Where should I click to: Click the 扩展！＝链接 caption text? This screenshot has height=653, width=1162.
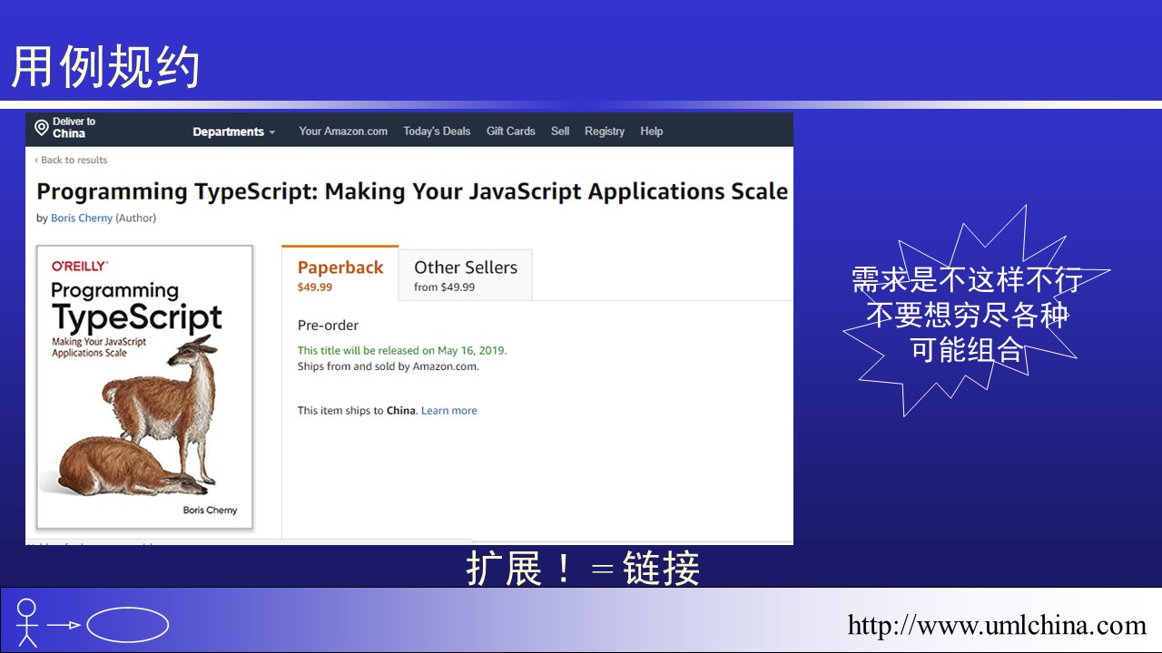pyautogui.click(x=583, y=569)
